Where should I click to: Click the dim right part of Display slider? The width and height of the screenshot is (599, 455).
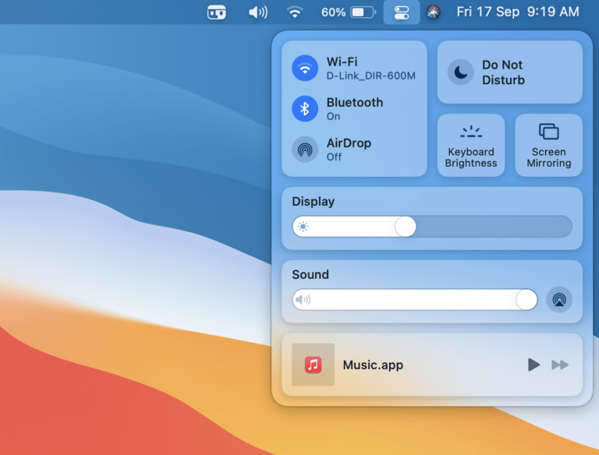[494, 227]
